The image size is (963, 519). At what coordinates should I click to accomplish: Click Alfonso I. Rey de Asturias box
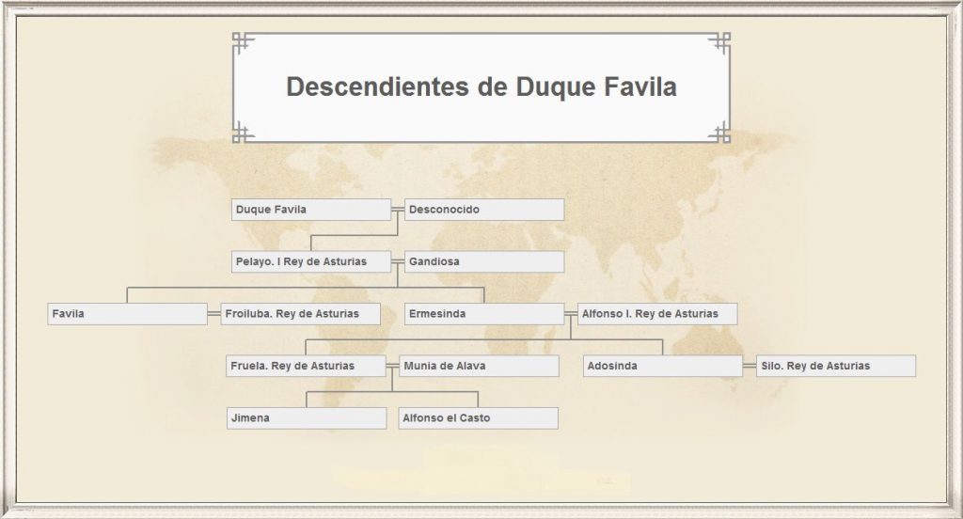pyautogui.click(x=657, y=314)
